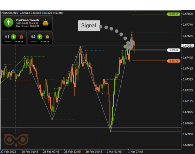Click the large green up-arrow trend icon

pos(8,23)
